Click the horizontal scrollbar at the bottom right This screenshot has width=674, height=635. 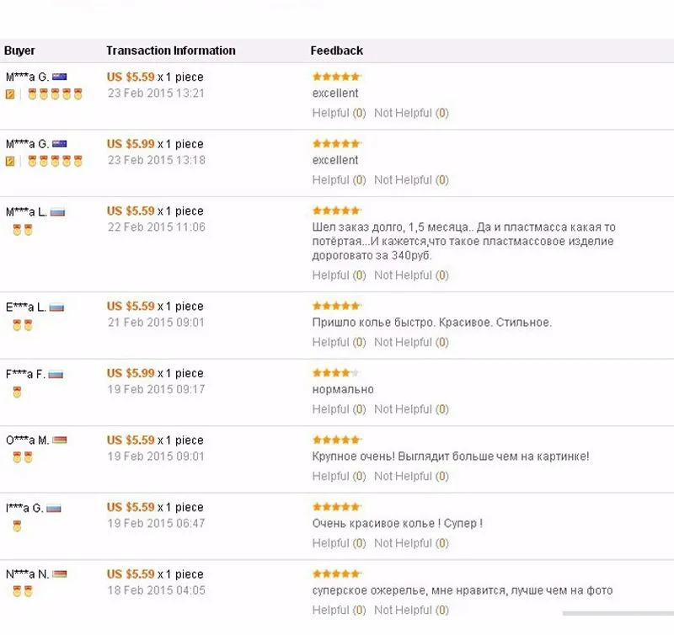(x=618, y=613)
